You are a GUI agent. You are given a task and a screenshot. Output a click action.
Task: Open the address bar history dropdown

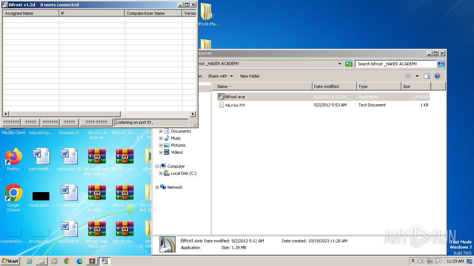(340, 64)
